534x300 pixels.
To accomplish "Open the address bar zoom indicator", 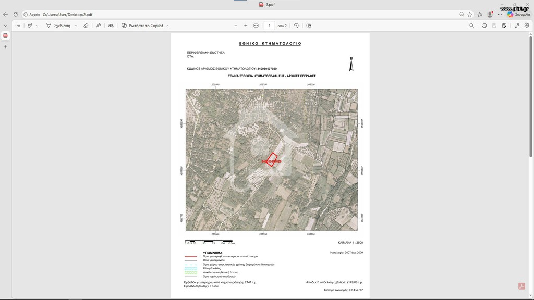I will [462, 14].
